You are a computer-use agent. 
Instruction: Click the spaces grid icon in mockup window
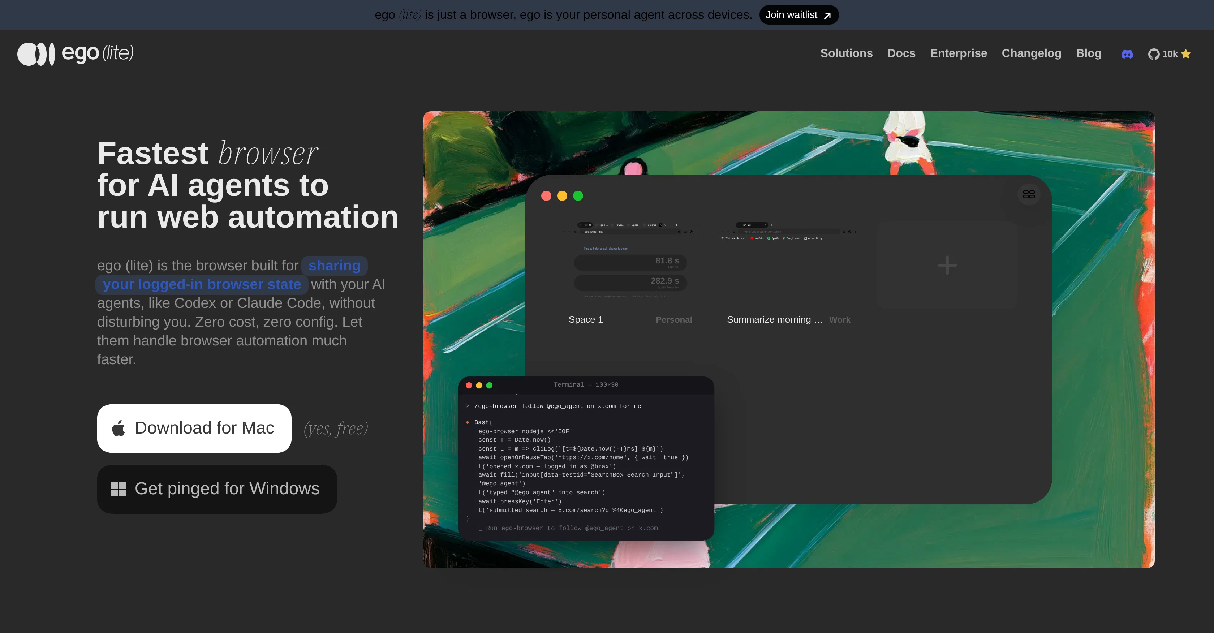click(1029, 194)
